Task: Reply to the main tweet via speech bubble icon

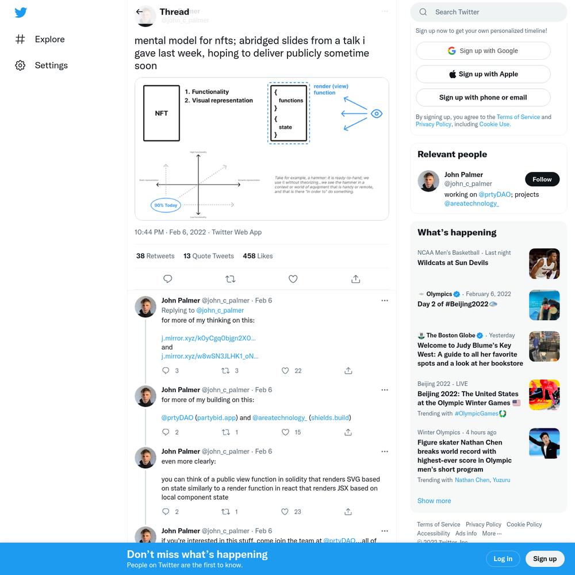Action: click(167, 279)
